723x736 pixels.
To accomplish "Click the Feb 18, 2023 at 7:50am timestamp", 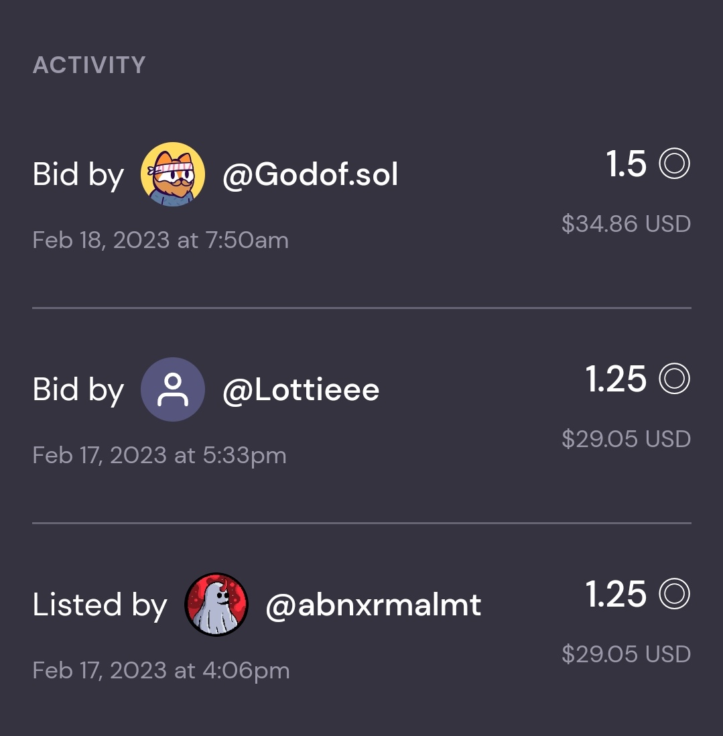I will click(160, 240).
